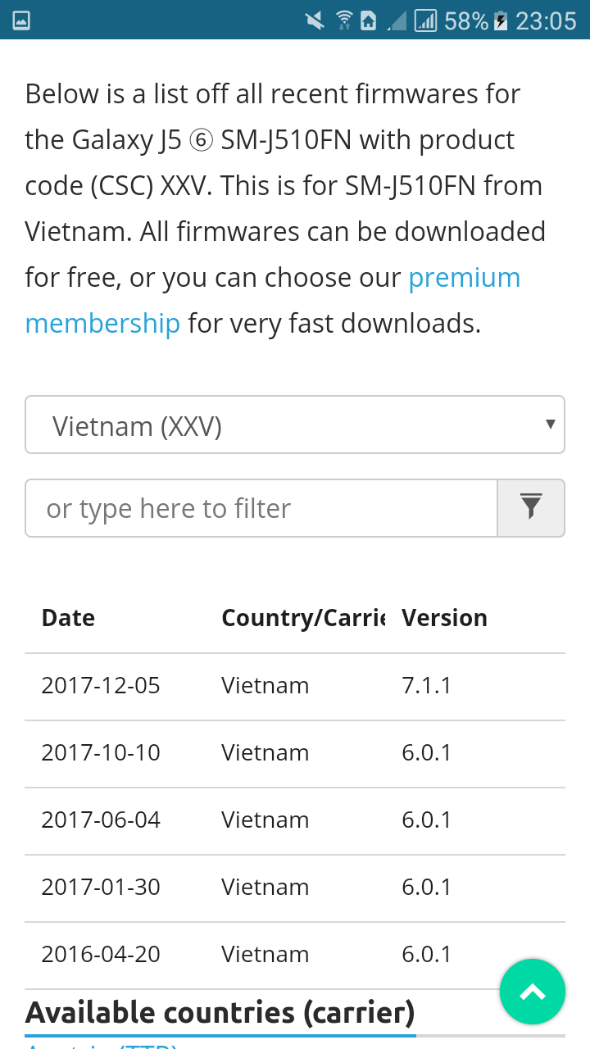
Task: Click the dropdown arrow of country selector
Action: [x=550, y=424]
